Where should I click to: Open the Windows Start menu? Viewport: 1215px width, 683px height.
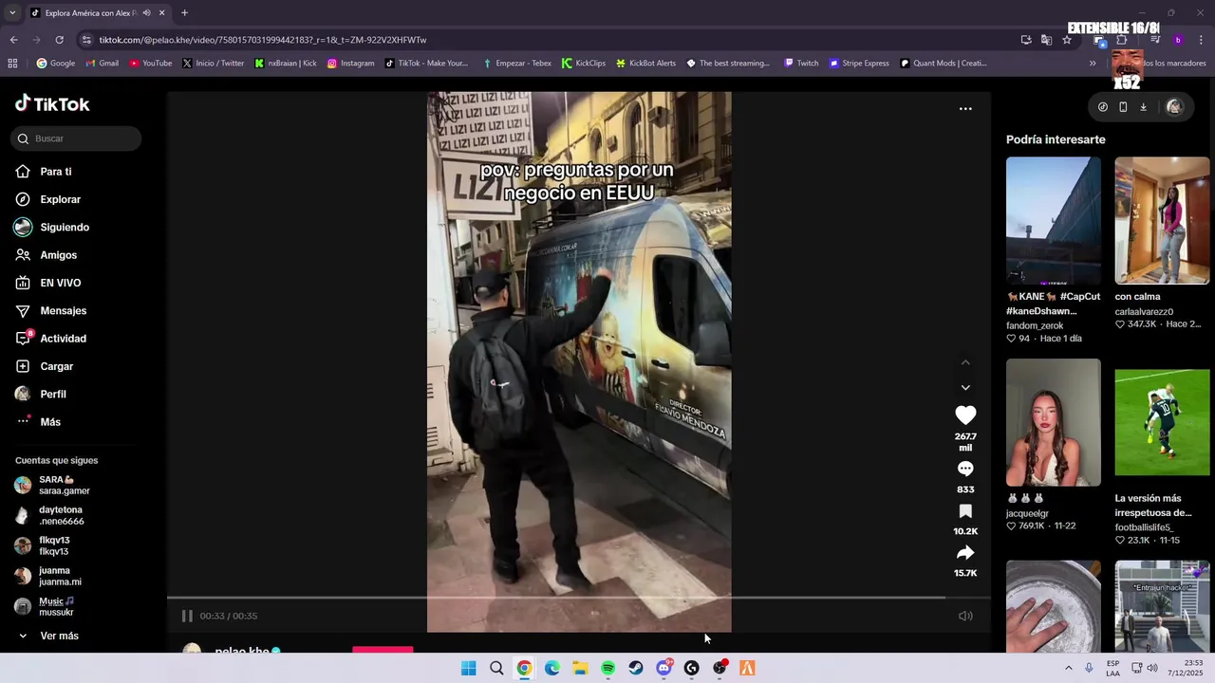coord(469,668)
